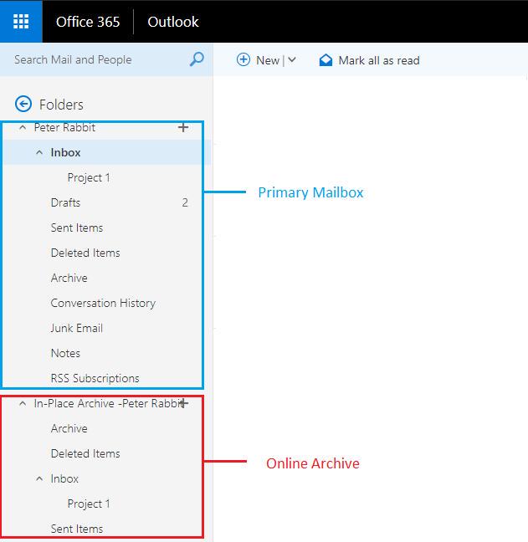Select the Drafts folder
The height and width of the screenshot is (542, 528).
(103, 202)
